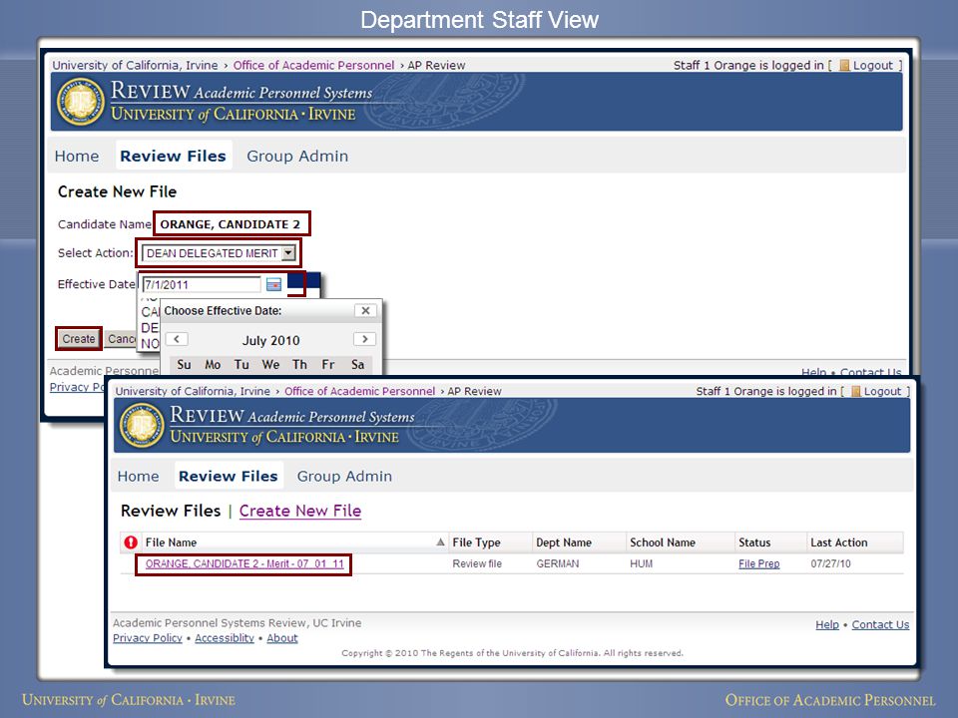The image size is (958, 718).
Task: Click the ORANGE, CANDIDATE 2 candidate name
Action: (x=231, y=224)
